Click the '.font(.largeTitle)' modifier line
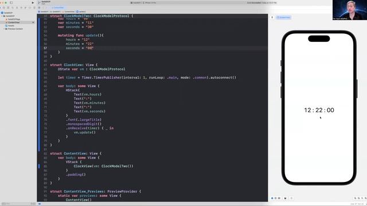367x206 pixels. pyautogui.click(x=84, y=120)
